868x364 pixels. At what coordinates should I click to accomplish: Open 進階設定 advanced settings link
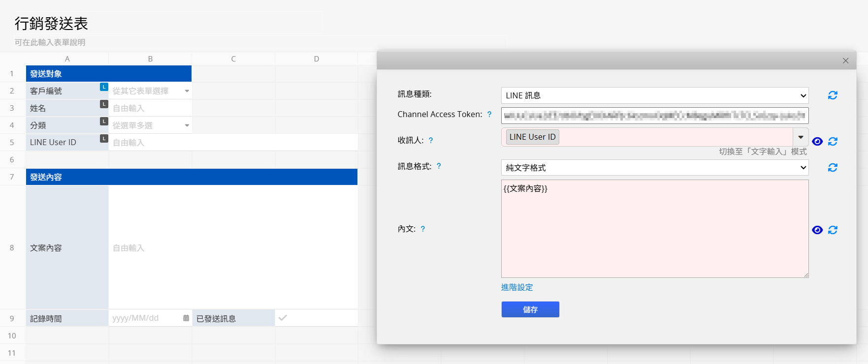tap(517, 287)
